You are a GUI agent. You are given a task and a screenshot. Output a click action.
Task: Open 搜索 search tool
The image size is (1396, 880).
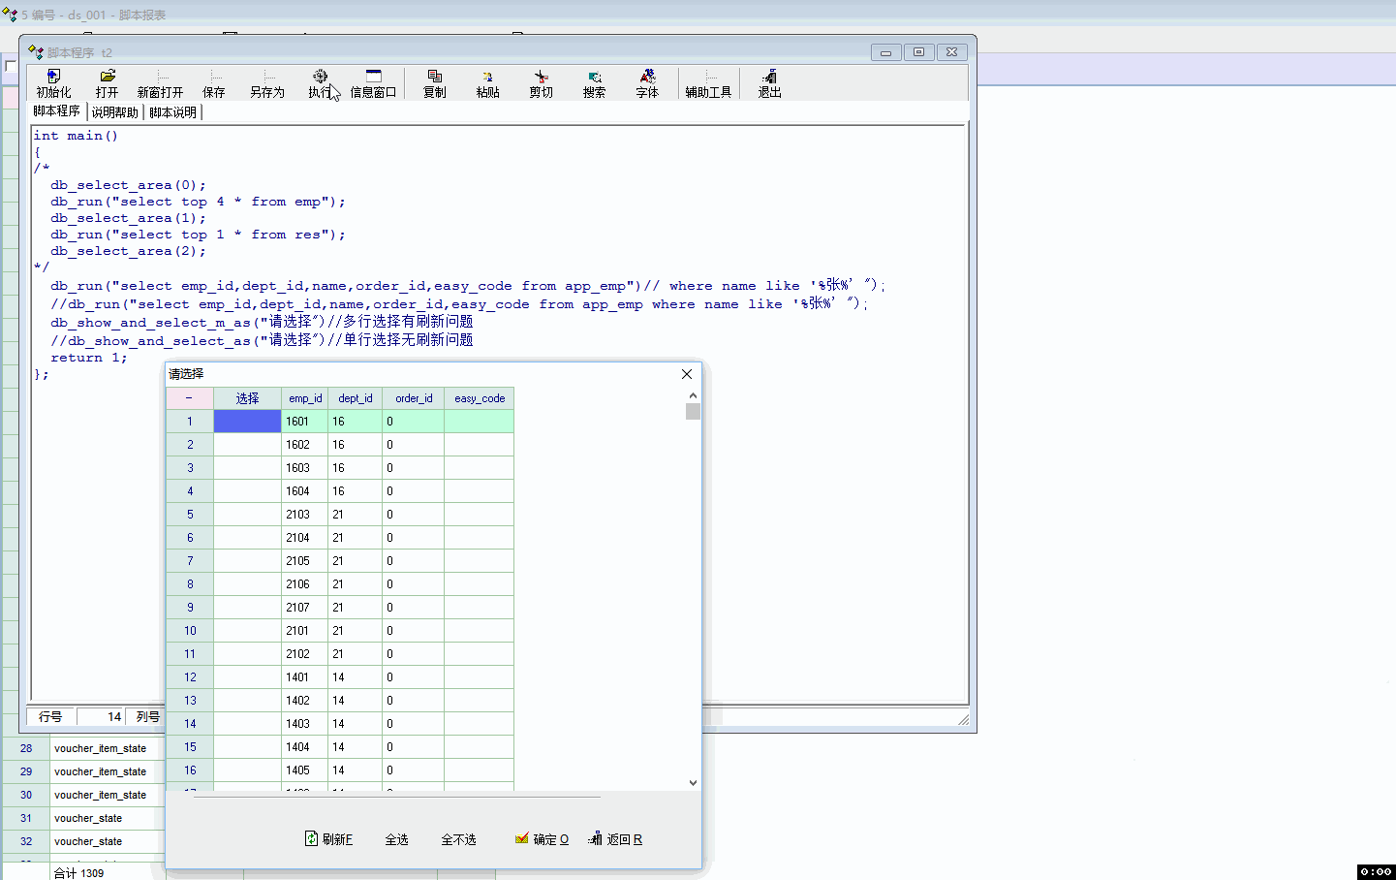pos(594,83)
